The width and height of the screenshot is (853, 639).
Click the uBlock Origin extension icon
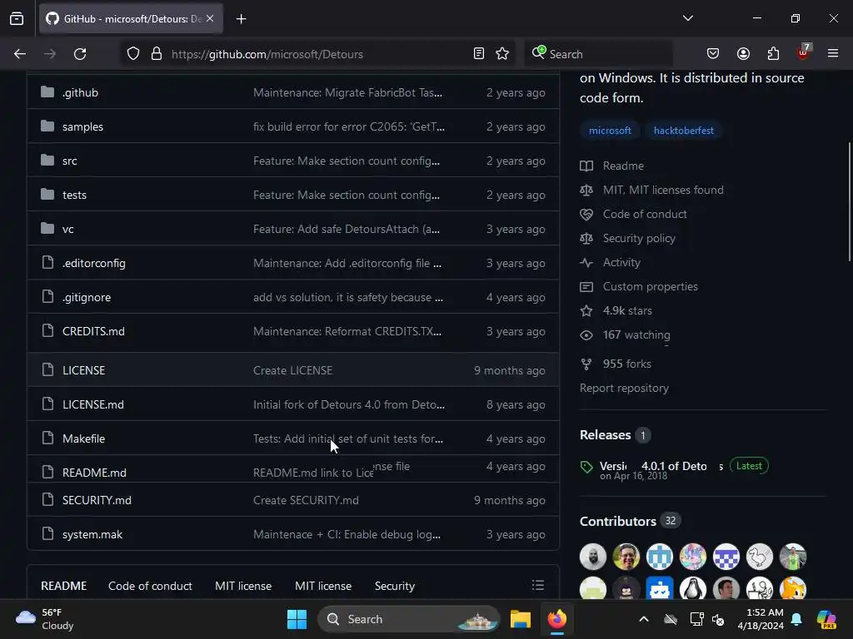[804, 52]
